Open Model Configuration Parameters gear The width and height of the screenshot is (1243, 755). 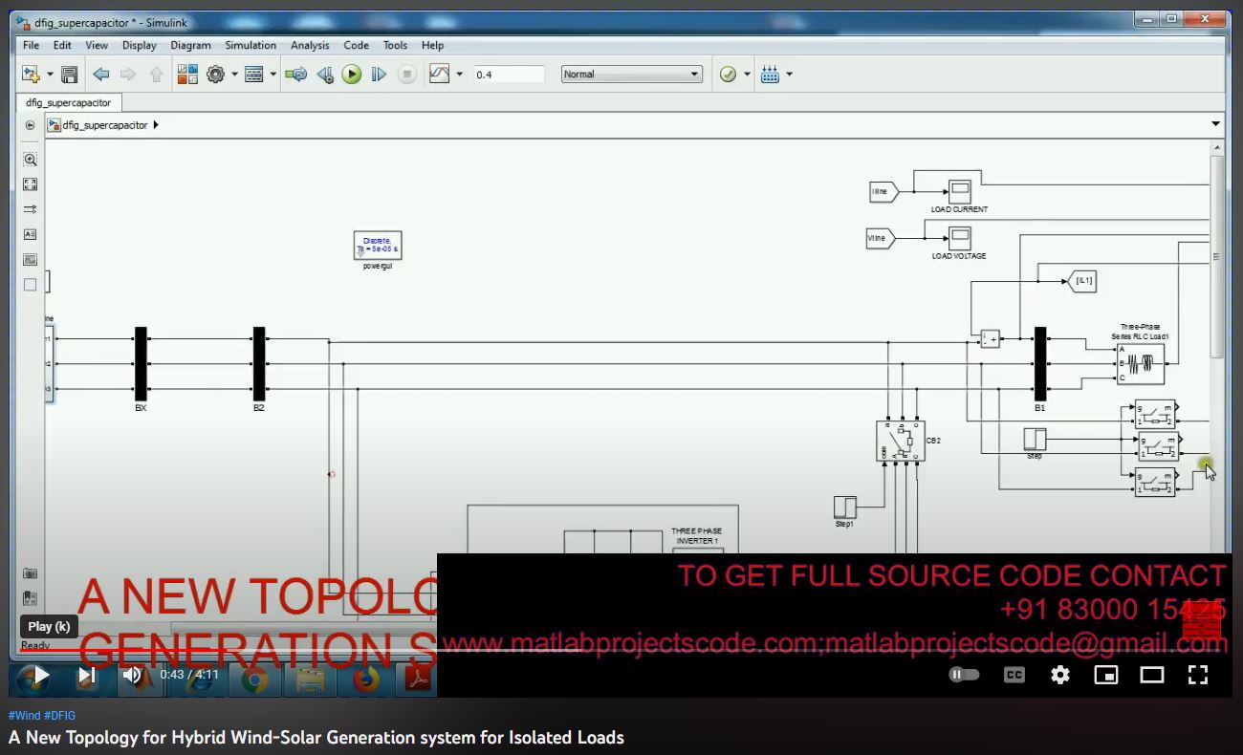(x=215, y=75)
